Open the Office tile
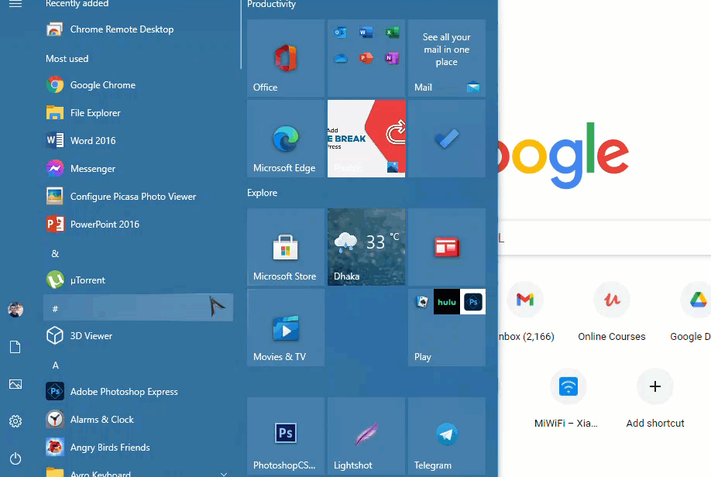Screen dimensions: 711x477 [286, 58]
